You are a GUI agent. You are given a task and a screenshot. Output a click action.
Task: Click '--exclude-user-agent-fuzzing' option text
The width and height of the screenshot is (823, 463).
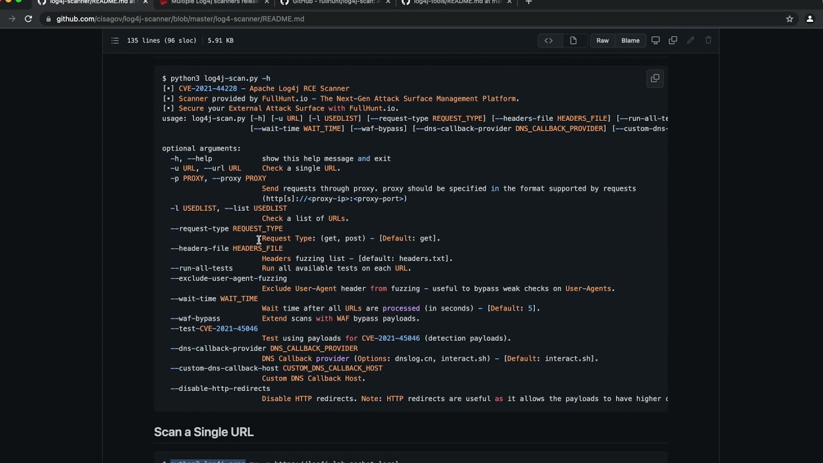coord(228,278)
